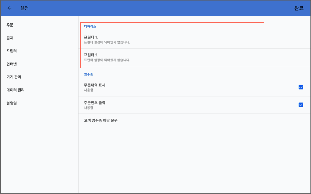Image resolution: width=311 pixels, height=194 pixels.
Task: Go back with the arrow icon
Action: pos(9,8)
